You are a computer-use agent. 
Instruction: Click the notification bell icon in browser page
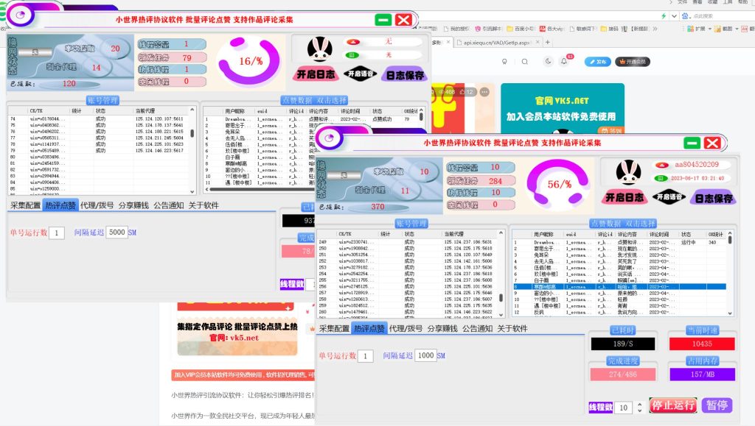[564, 62]
